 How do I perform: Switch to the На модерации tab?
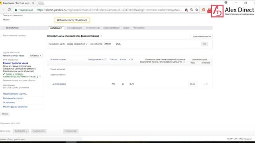tap(75, 28)
